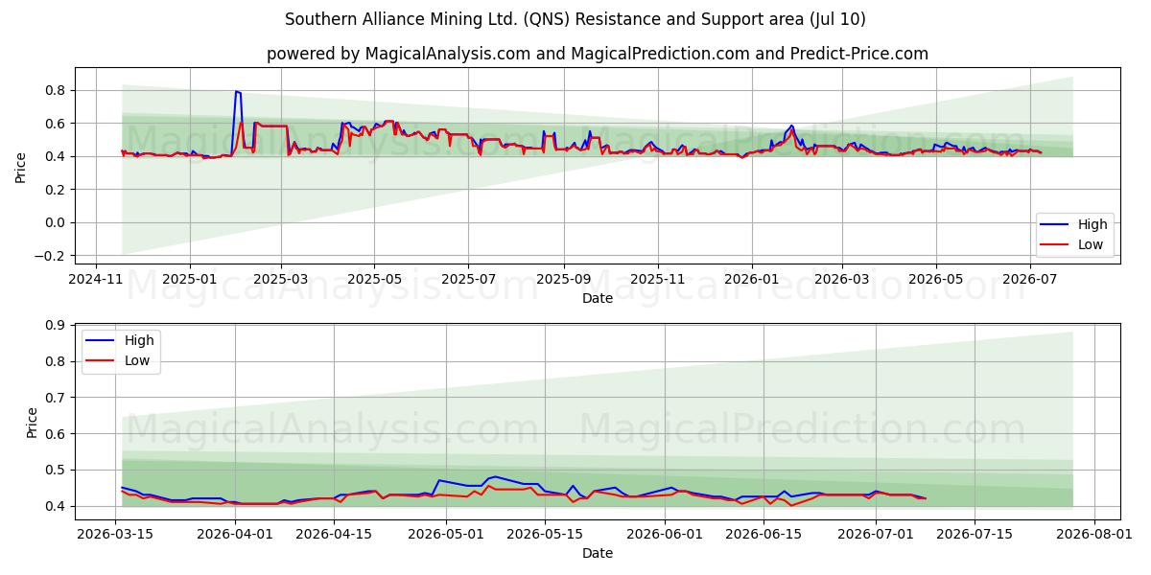Click the '2026-05-01' tick label
1151x575 pixels.
tap(446, 534)
